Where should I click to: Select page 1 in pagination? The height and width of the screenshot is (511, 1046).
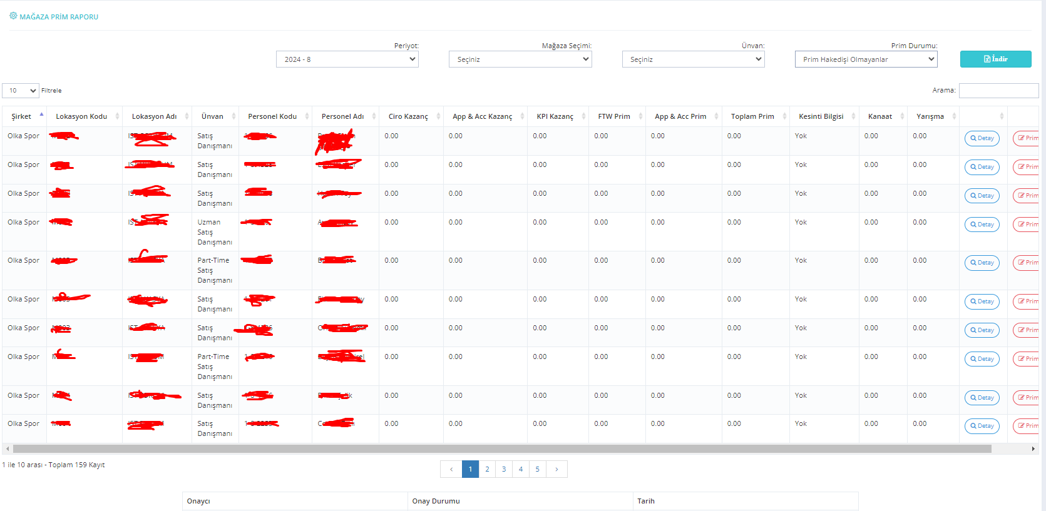[470, 469]
